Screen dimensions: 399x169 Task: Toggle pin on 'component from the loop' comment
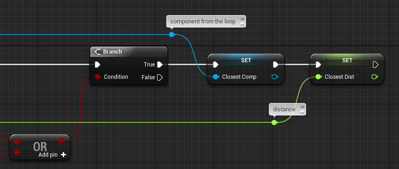(x=242, y=19)
